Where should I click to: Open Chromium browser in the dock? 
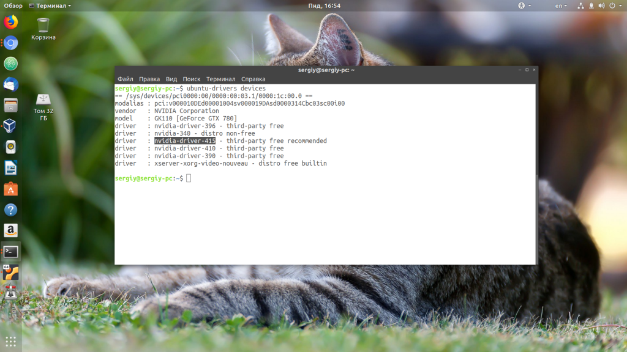tap(11, 43)
